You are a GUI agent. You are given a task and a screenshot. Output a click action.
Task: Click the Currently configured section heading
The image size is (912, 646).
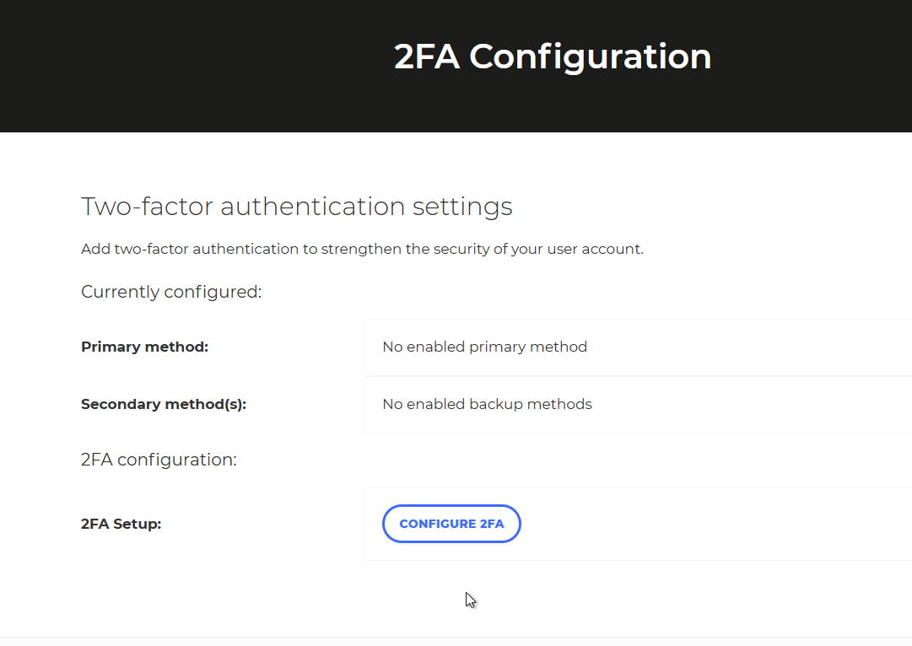[x=171, y=291]
